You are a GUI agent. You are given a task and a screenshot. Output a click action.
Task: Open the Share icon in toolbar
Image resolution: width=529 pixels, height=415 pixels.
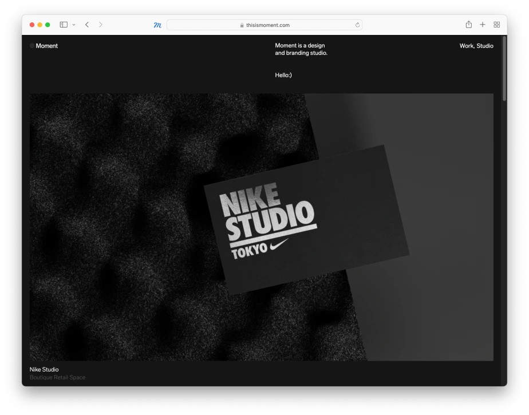tap(469, 24)
